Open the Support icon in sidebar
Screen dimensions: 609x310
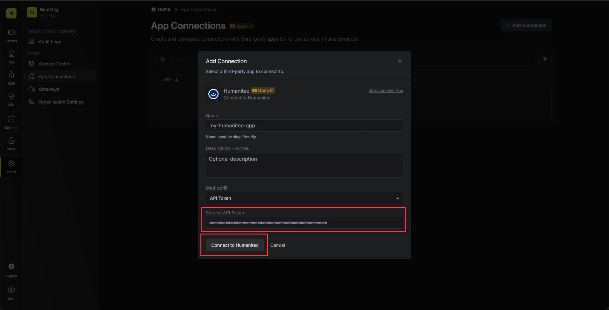click(11, 271)
